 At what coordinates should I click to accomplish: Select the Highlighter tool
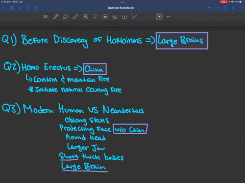coord(76,17)
